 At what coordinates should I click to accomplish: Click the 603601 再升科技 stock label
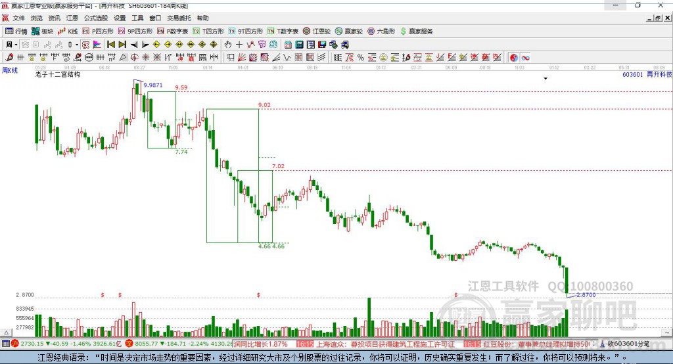click(647, 74)
